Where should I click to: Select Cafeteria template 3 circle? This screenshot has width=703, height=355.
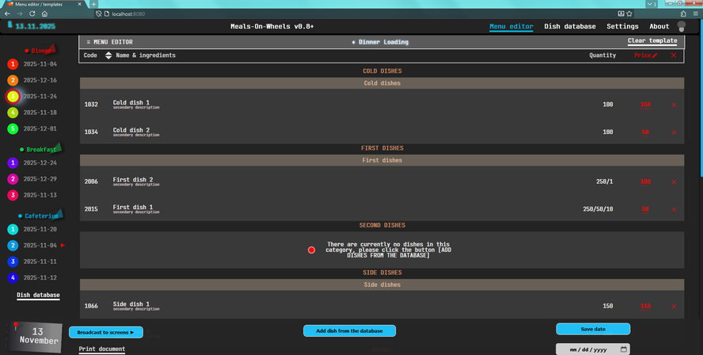pyautogui.click(x=13, y=261)
